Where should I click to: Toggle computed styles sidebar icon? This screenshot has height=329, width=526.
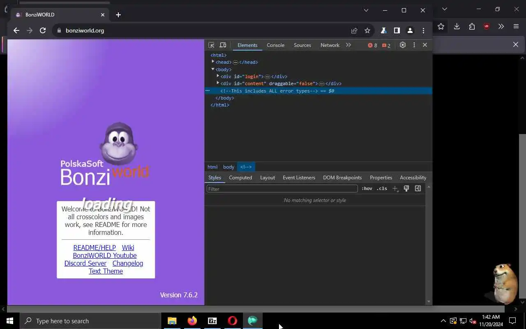(418, 188)
